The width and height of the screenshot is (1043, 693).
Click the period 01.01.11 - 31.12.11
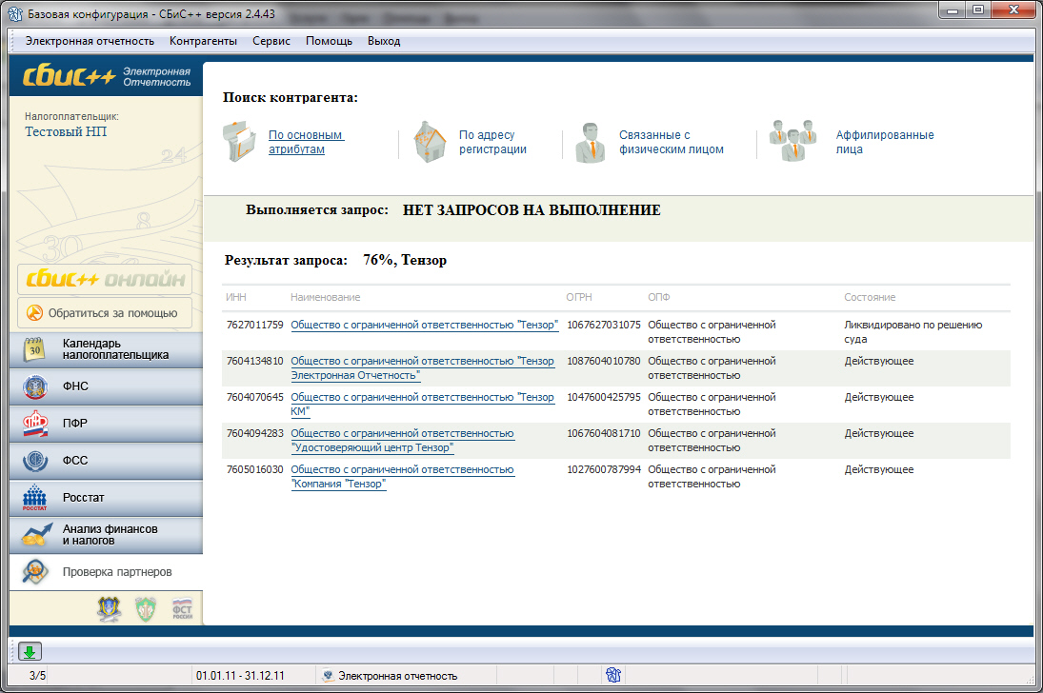tap(240, 676)
